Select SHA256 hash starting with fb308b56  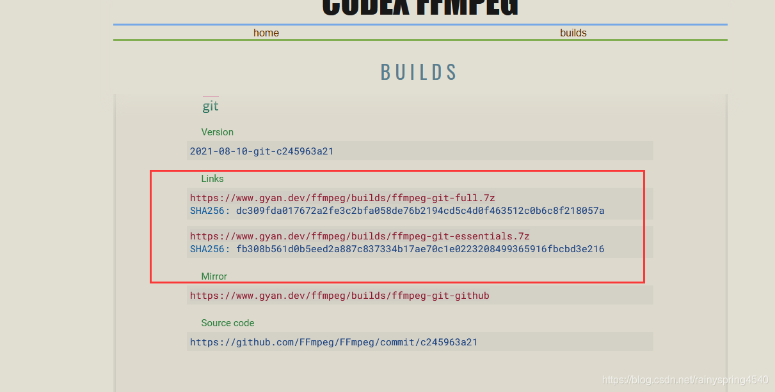(420, 249)
